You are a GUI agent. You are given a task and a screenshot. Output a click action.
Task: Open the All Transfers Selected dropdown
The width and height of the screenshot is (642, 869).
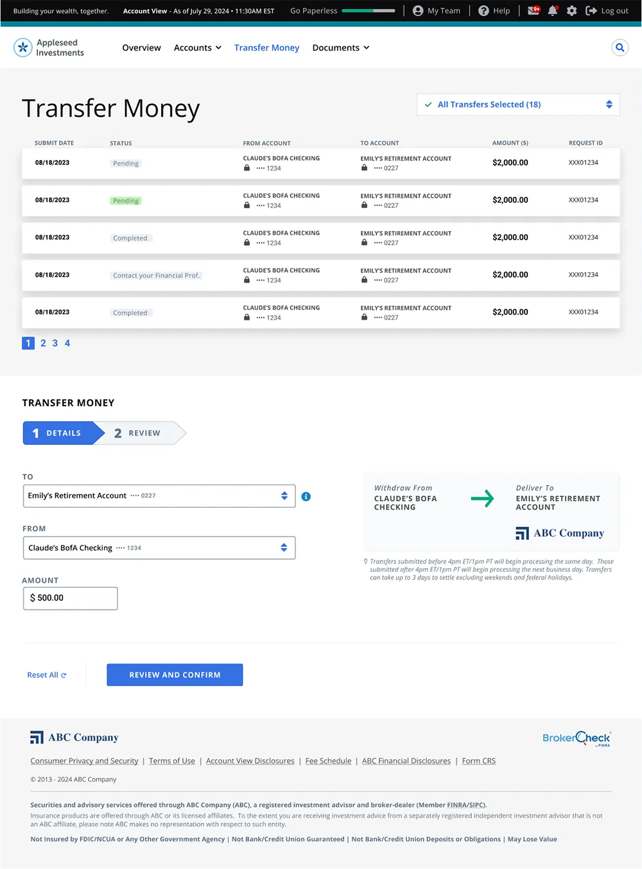point(518,105)
